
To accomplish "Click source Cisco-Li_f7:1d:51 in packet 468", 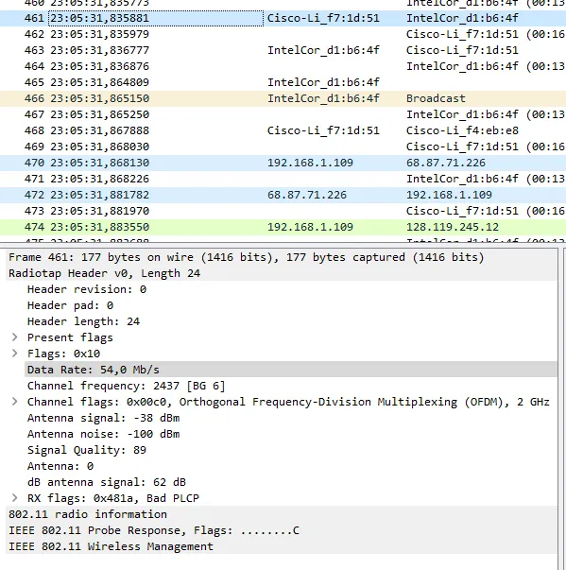I will coord(323,130).
